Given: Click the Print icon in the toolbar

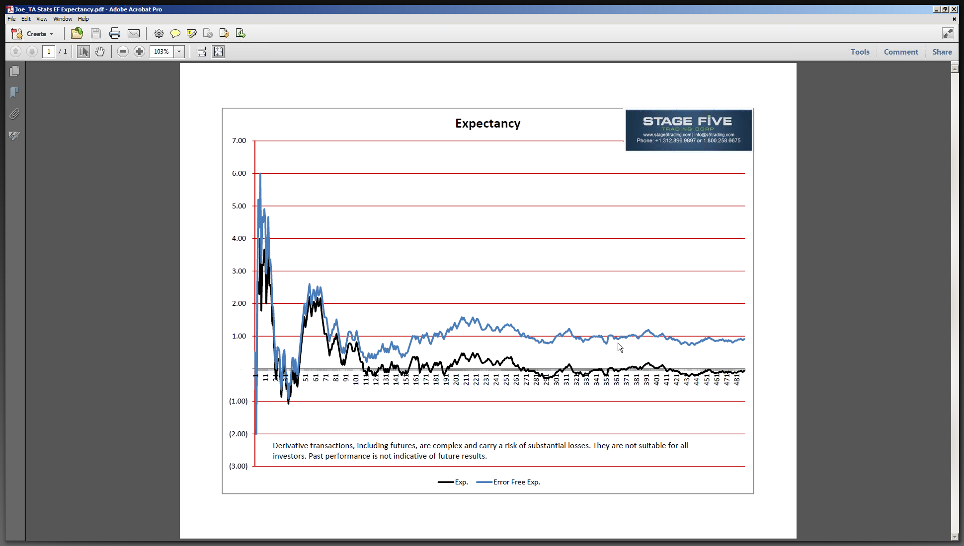Looking at the screenshot, I should (x=115, y=33).
